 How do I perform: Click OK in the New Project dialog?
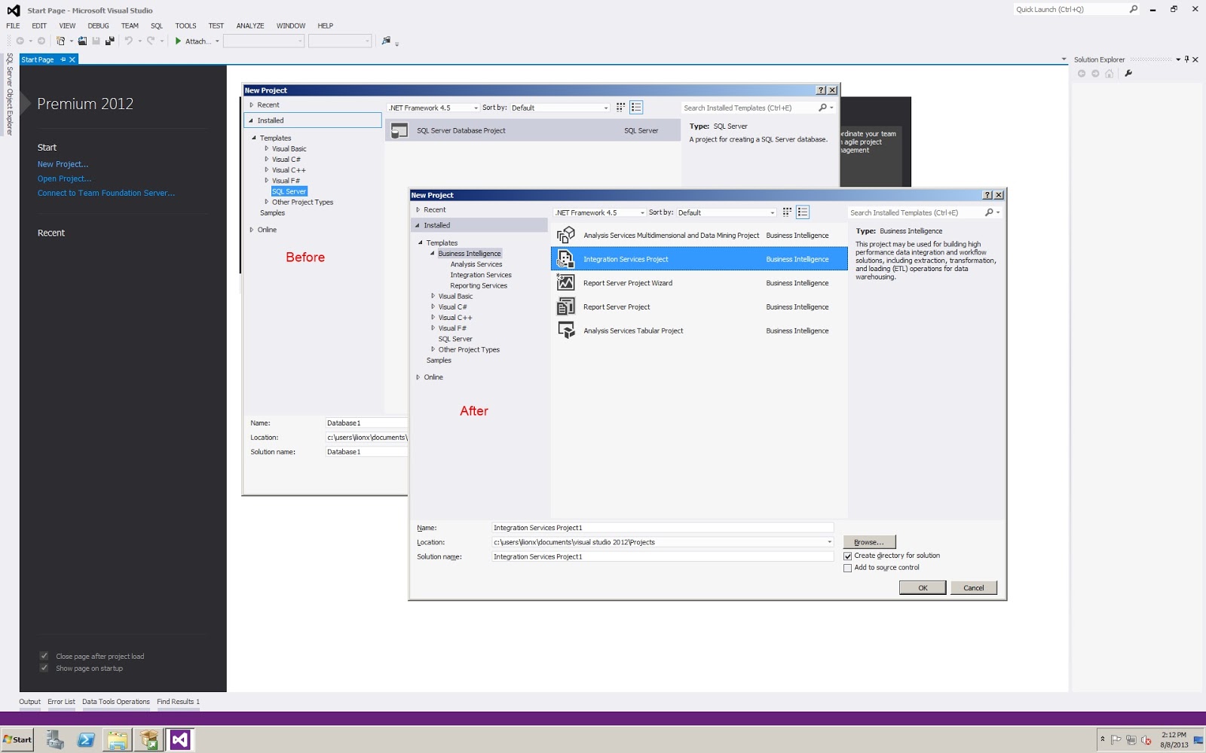[x=923, y=588]
